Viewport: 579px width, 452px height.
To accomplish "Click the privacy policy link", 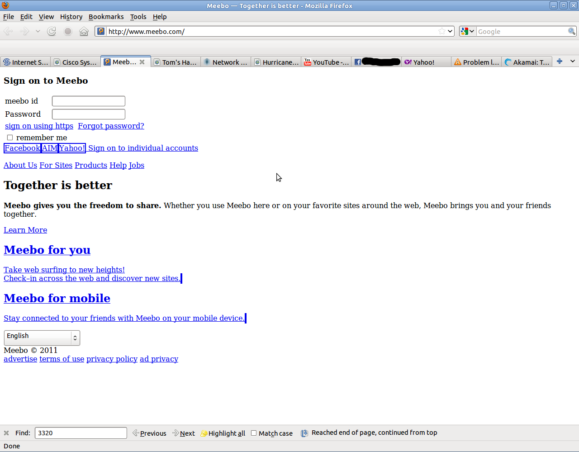I will point(112,359).
